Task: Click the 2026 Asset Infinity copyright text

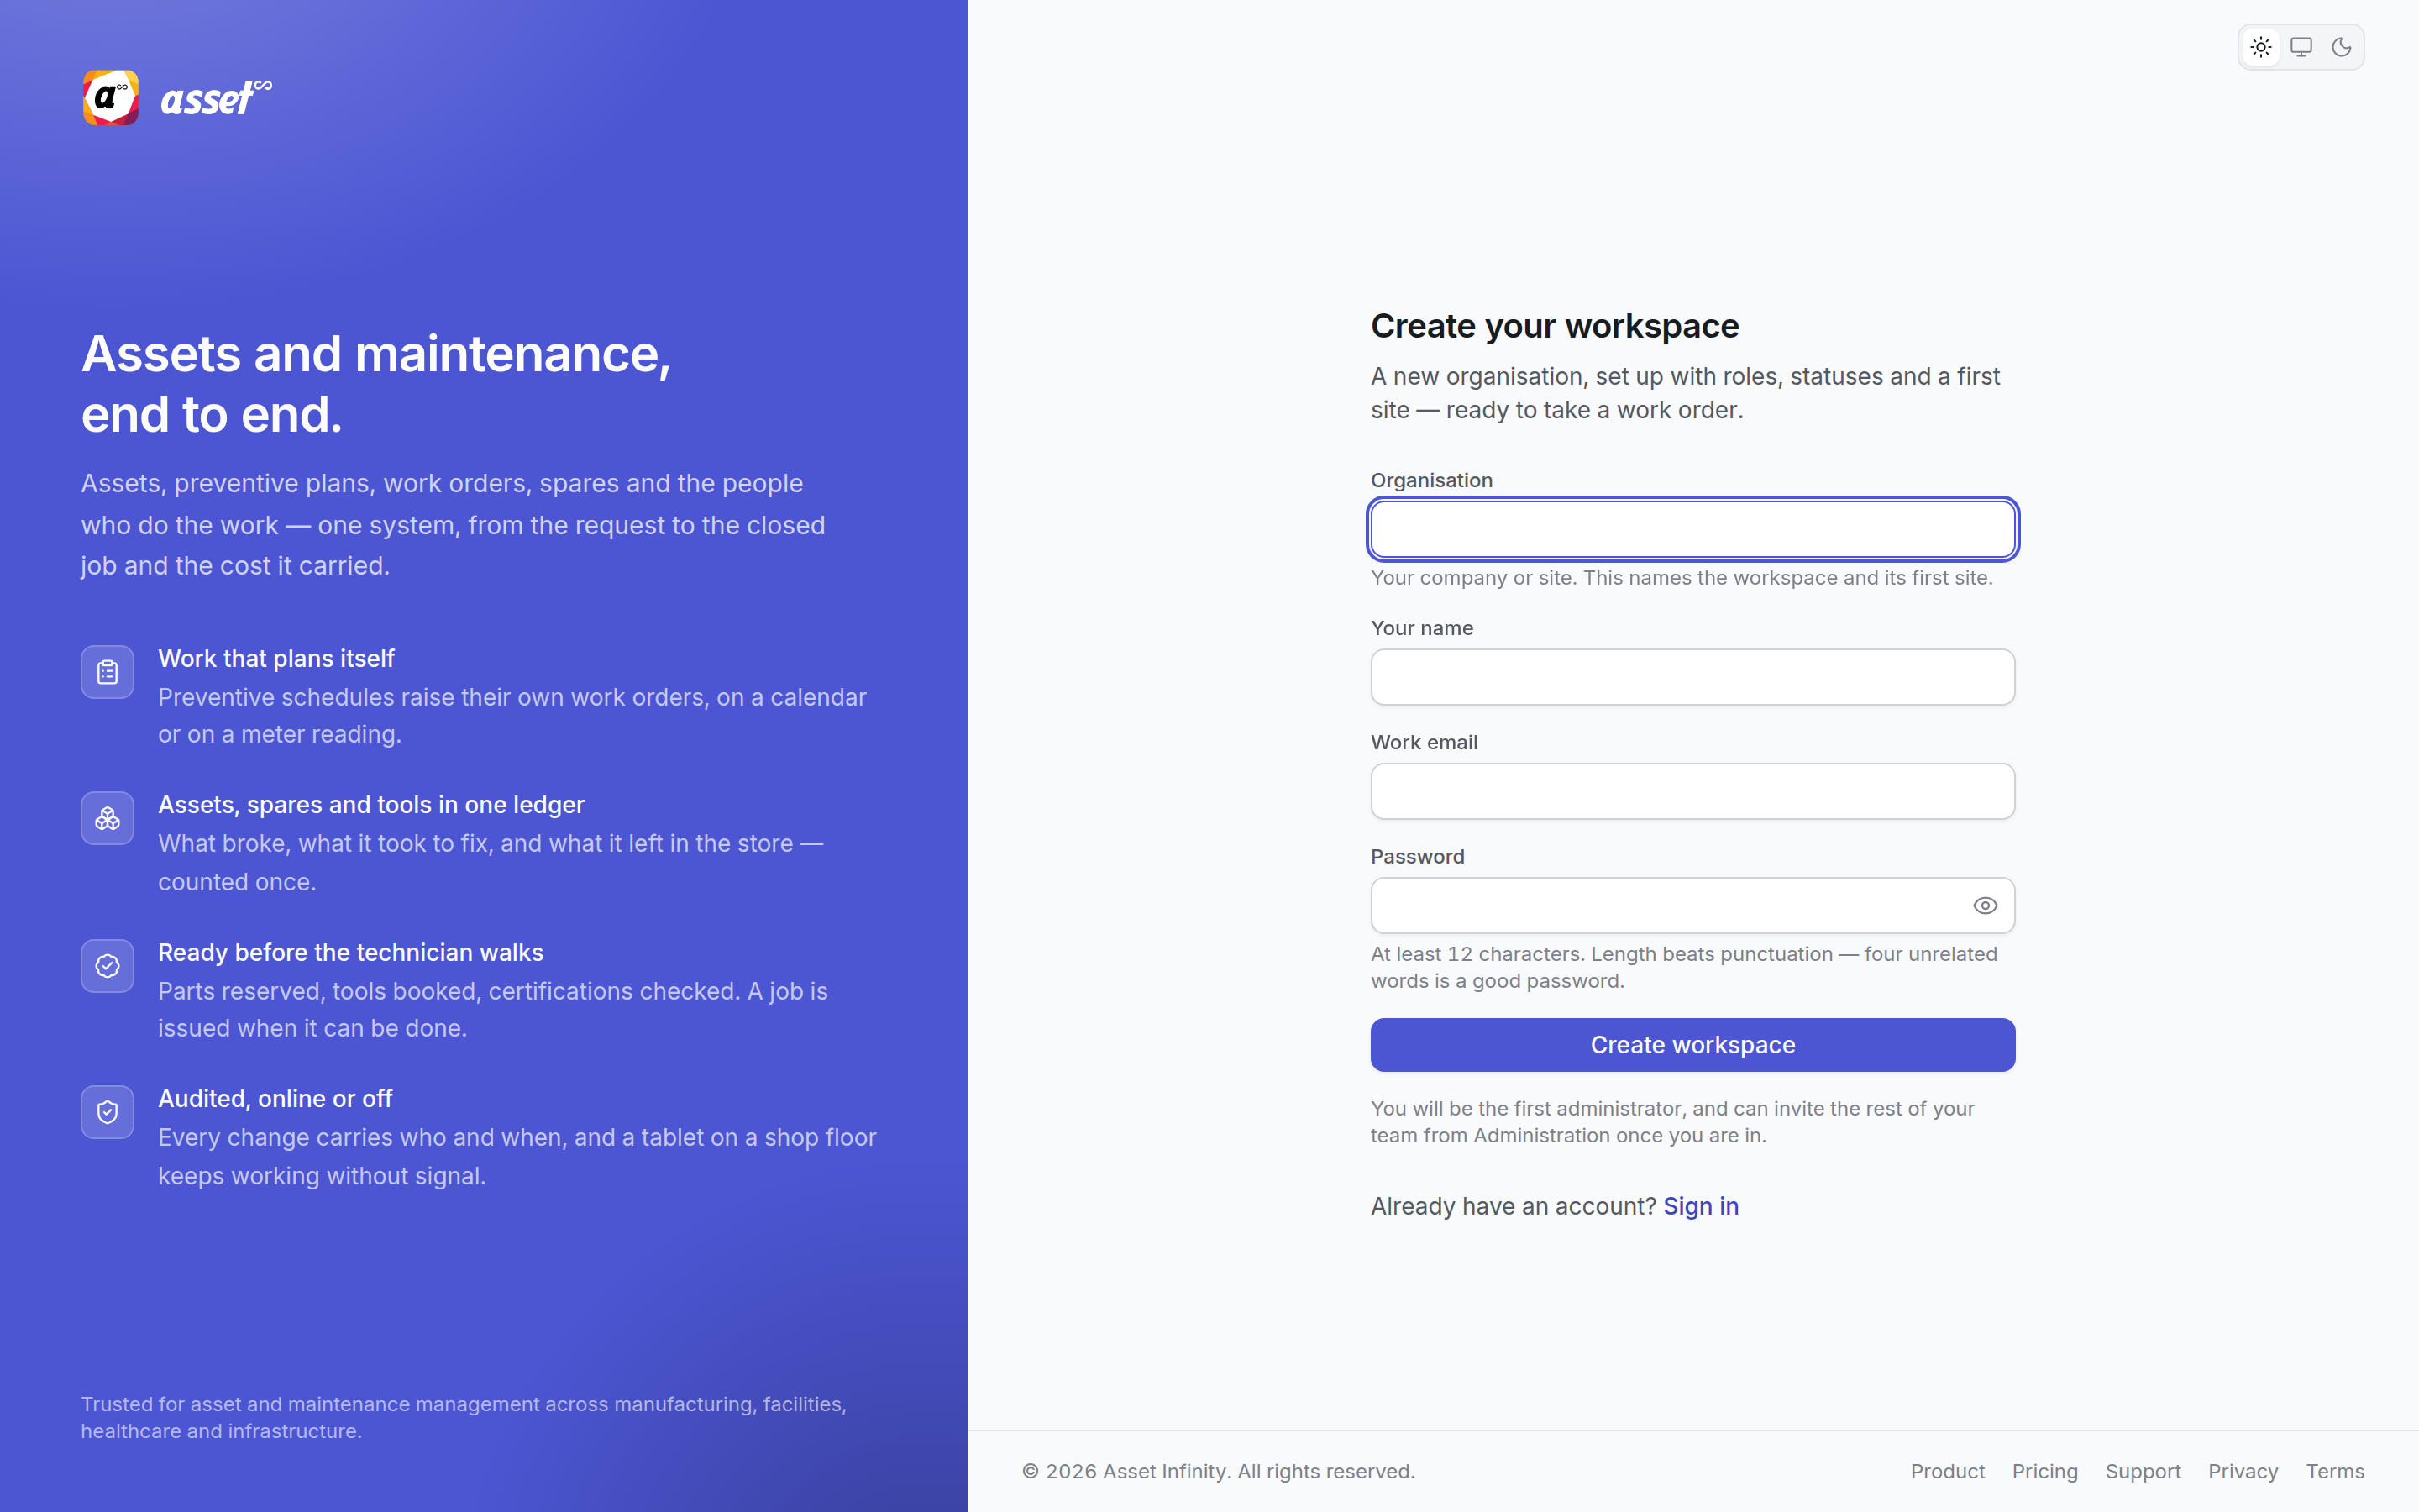Action: (1219, 1471)
